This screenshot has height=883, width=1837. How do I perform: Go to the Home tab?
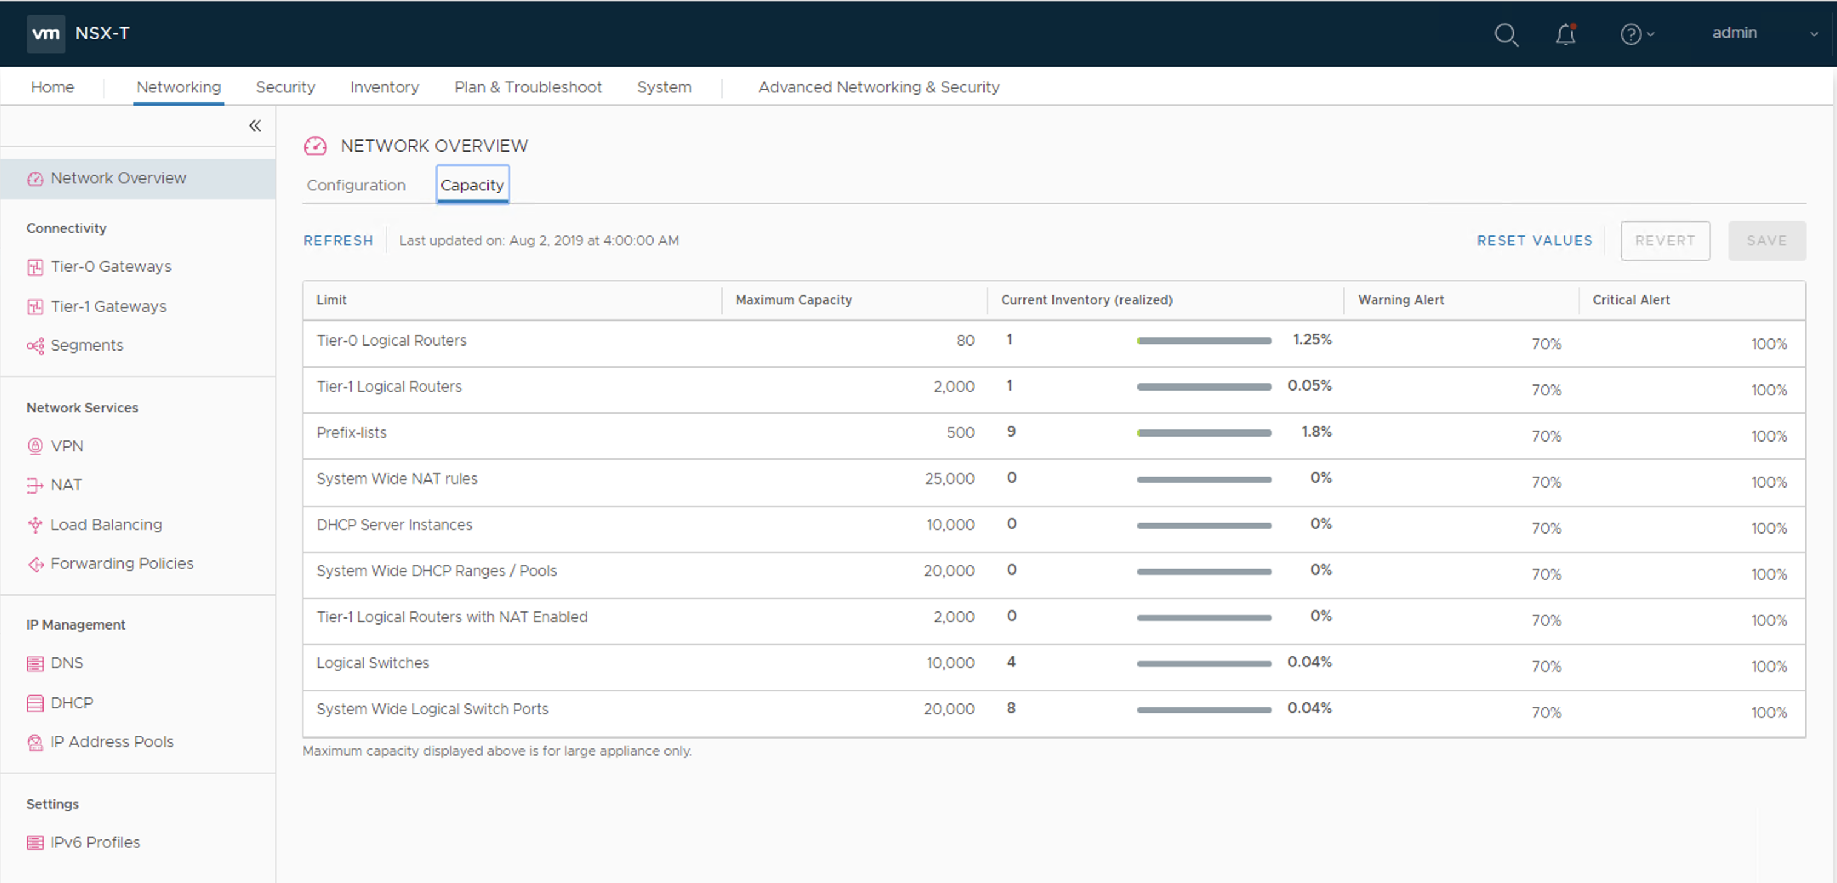coord(52,87)
